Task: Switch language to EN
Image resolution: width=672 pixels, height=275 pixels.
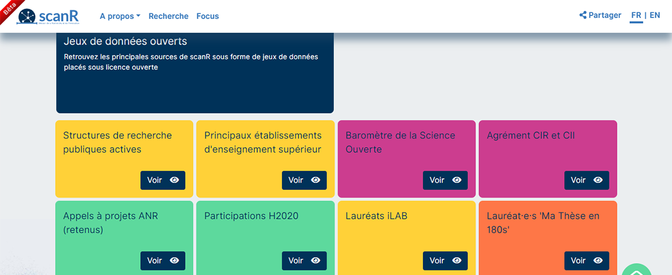Action: (655, 15)
